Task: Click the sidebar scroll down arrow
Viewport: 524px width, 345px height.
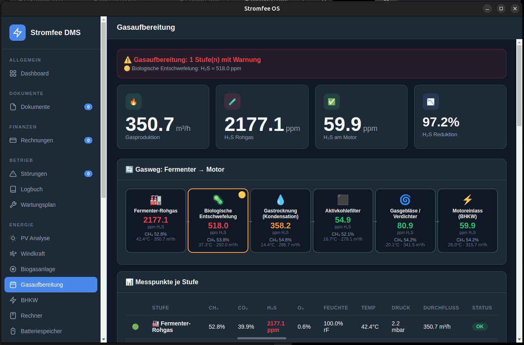Action: (103, 339)
